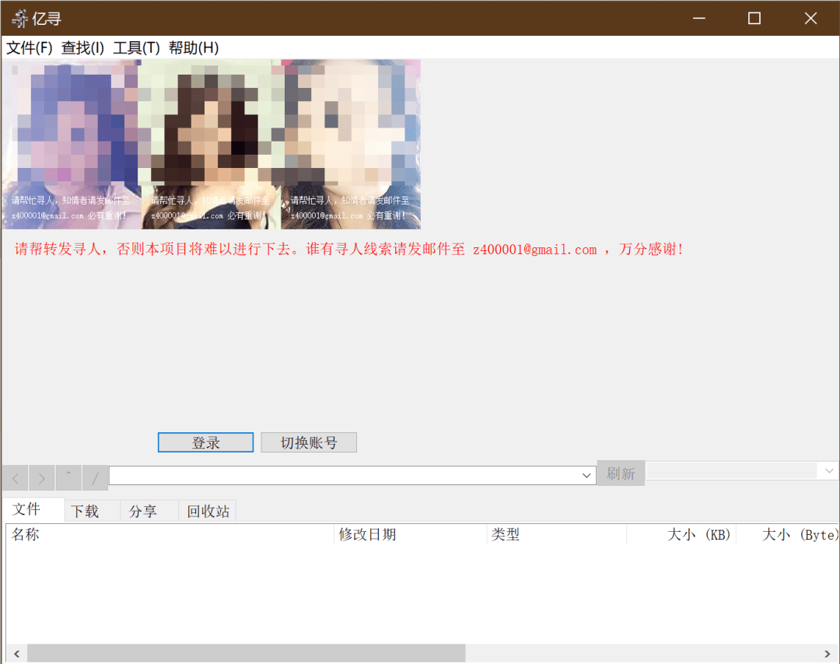Close the 亿寻 window
This screenshot has width=840, height=664.
[810, 18]
